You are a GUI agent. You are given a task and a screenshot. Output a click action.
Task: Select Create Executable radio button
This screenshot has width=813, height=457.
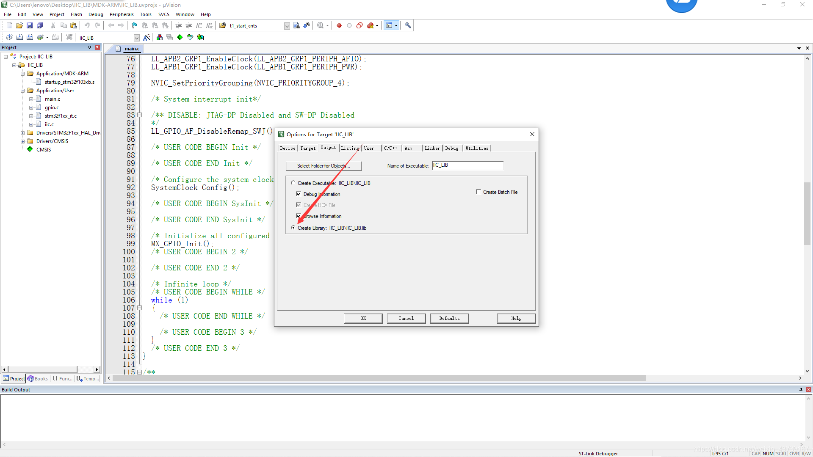point(293,182)
